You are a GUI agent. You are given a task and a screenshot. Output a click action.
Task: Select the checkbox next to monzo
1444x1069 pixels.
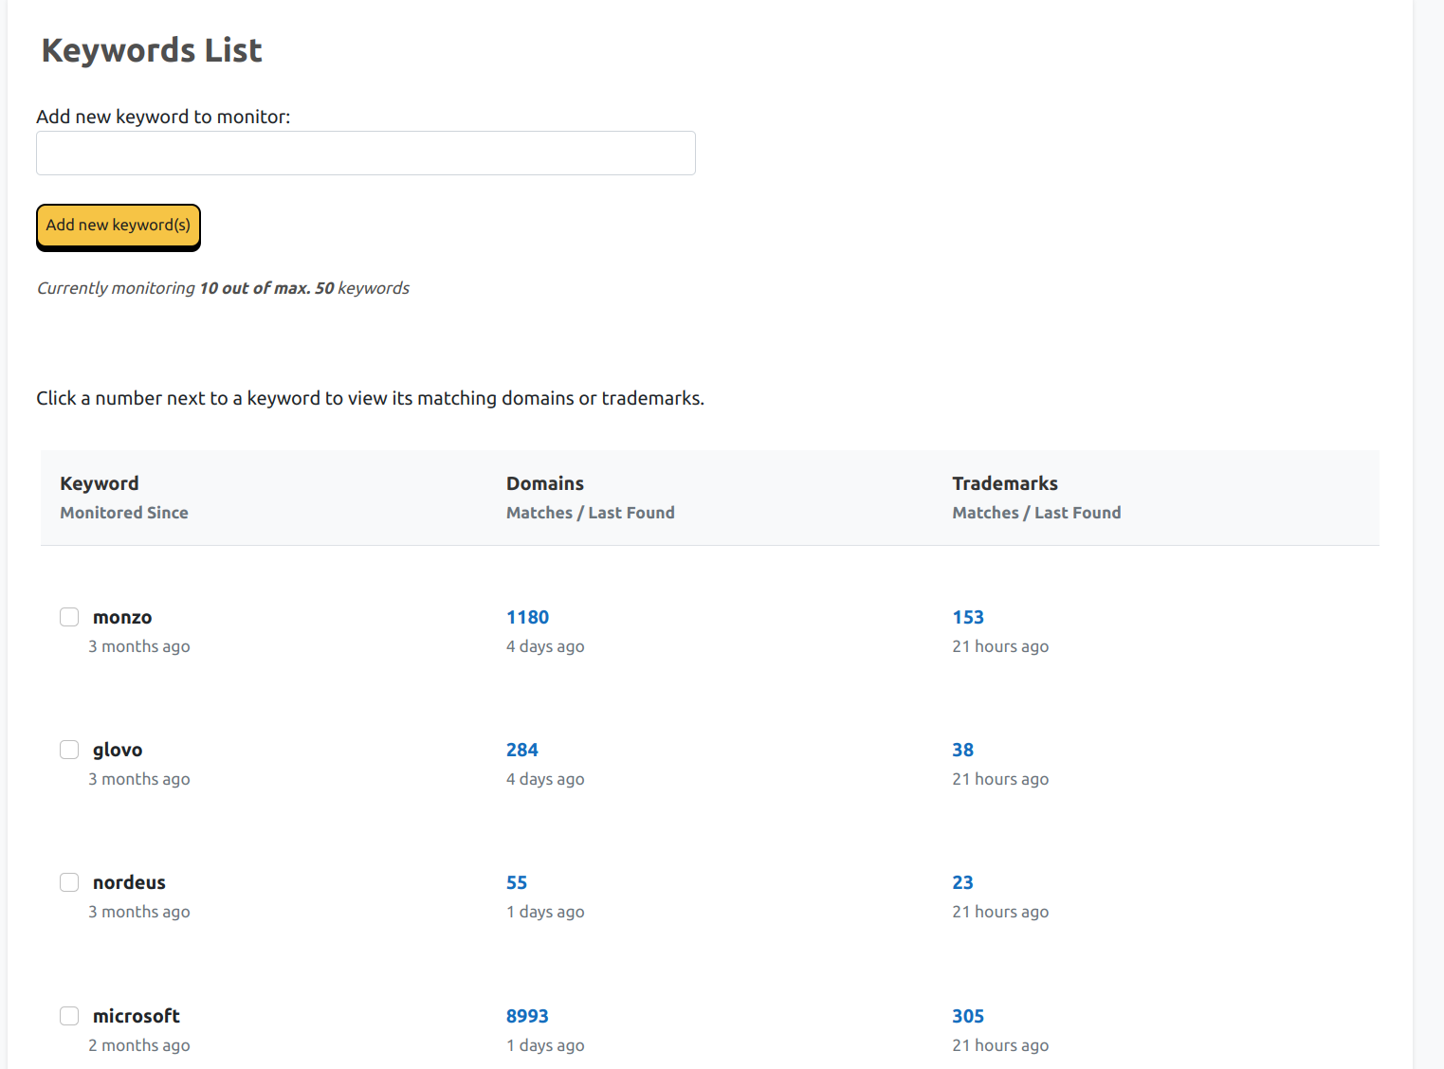point(69,617)
